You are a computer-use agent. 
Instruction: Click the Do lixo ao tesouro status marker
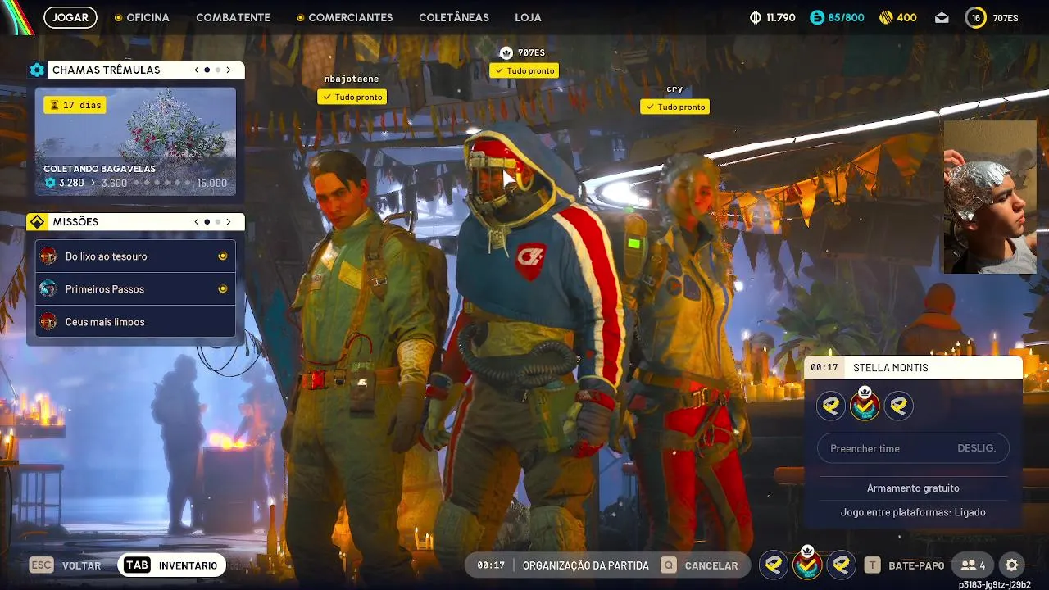click(x=222, y=256)
